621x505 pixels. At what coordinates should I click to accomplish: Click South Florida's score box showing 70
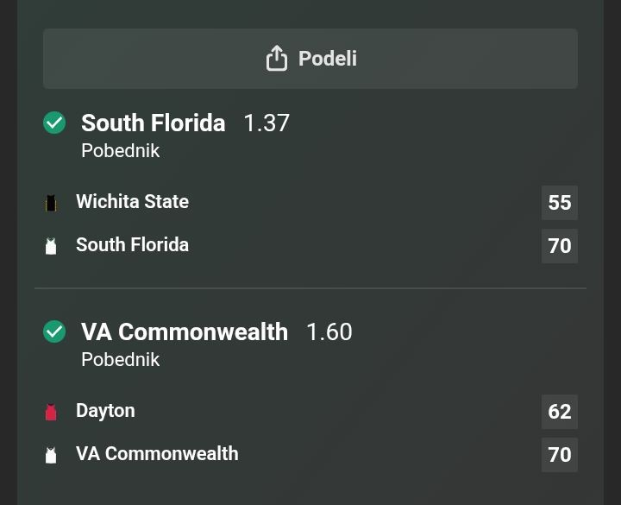click(559, 246)
